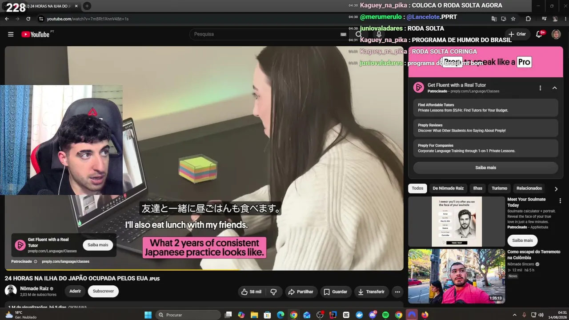The width and height of the screenshot is (569, 320).
Task: Open Microsoft Edge from the taskbar
Action: click(x=280, y=315)
